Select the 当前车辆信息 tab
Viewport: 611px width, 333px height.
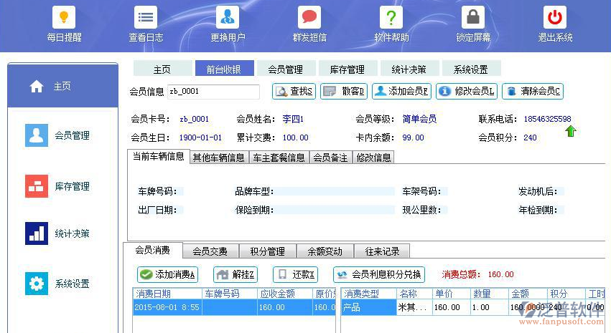pyautogui.click(x=159, y=156)
